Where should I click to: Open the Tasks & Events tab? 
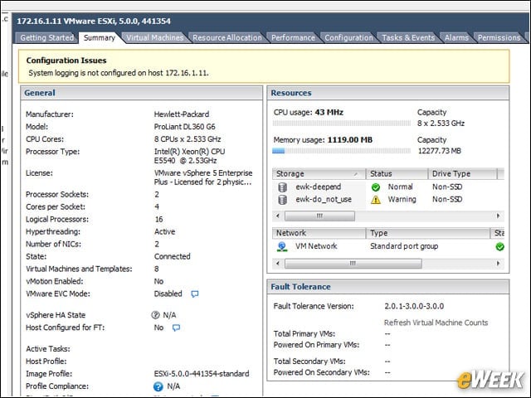408,37
